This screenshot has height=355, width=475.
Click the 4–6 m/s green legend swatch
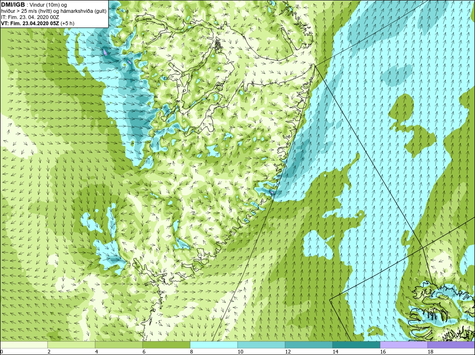[119, 345]
